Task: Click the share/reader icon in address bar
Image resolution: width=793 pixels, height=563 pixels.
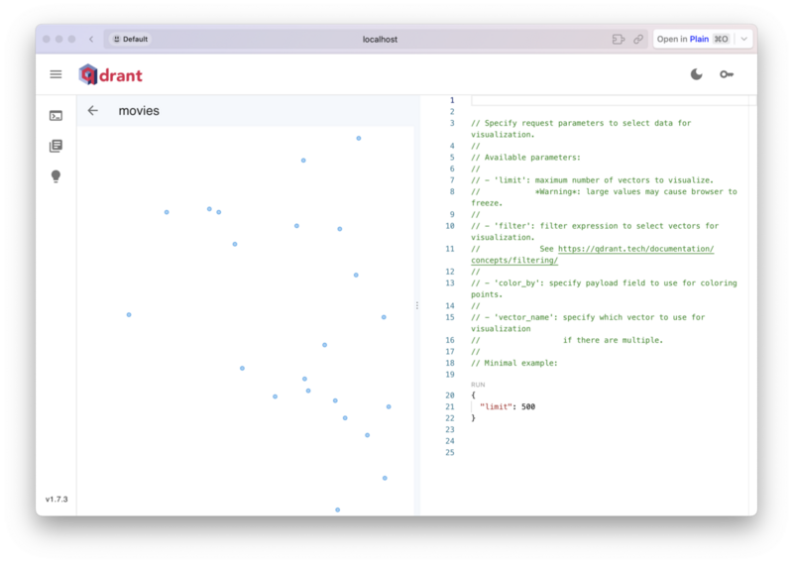Action: point(618,39)
